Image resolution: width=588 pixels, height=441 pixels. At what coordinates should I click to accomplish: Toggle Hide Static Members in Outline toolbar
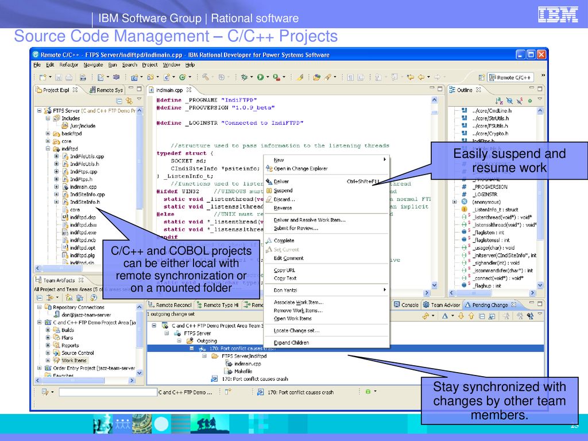[519, 100]
